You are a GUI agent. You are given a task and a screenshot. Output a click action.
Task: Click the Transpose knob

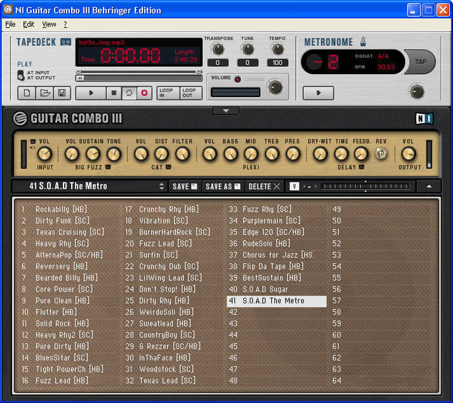pos(218,49)
